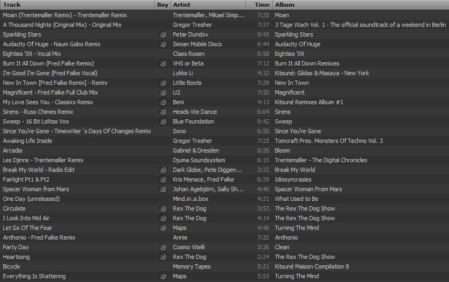Go to artist Lykke Li

coord(183,73)
